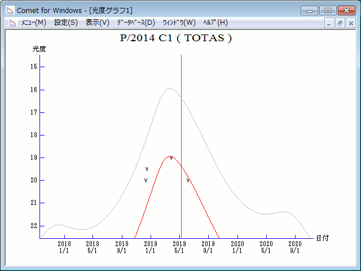
Task: Maximize the Comet for Windows main window
Action: tap(327, 10)
